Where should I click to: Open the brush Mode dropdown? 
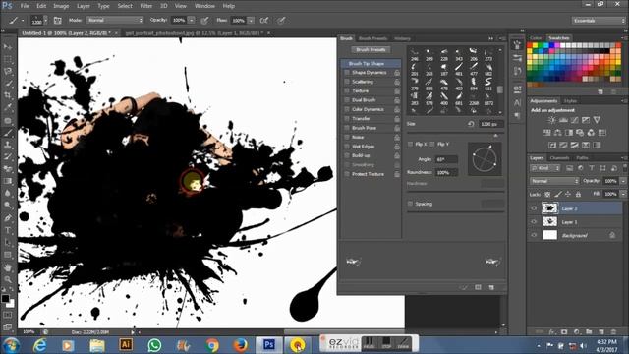tap(115, 20)
